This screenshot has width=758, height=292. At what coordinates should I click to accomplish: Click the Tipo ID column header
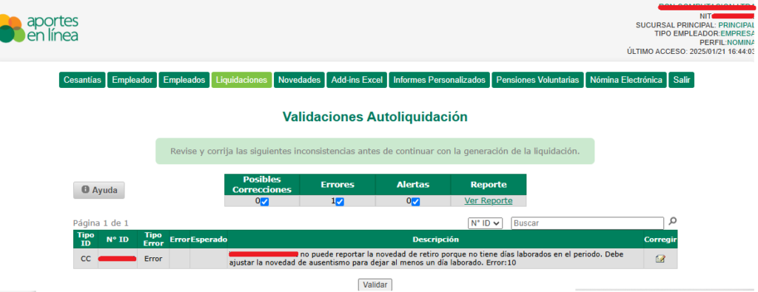point(86,240)
